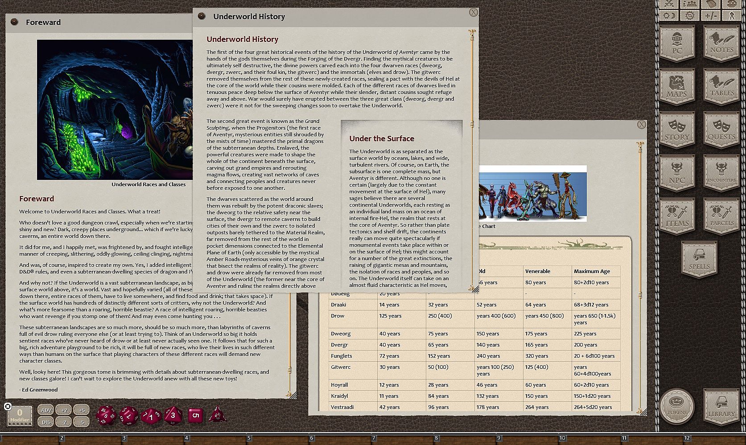Viewport: 746px width, 445px height.
Task: Click the 'Gitwerc' row name in age table
Action: click(x=341, y=367)
